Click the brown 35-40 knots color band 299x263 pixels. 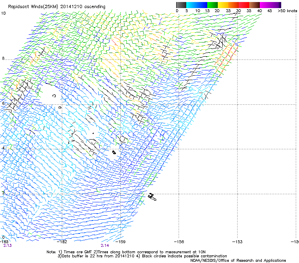255,5
